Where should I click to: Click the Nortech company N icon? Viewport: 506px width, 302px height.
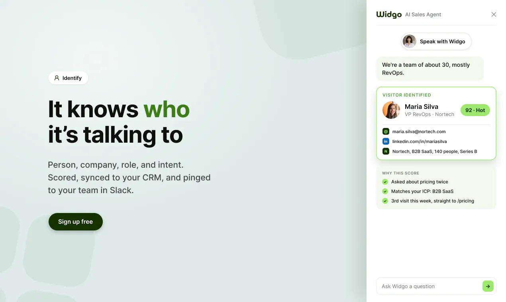(386, 151)
